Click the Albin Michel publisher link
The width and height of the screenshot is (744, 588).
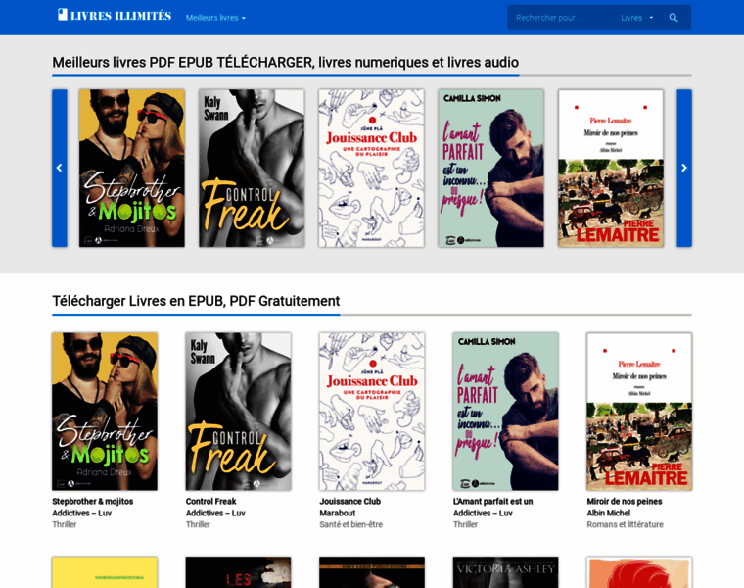[608, 513]
